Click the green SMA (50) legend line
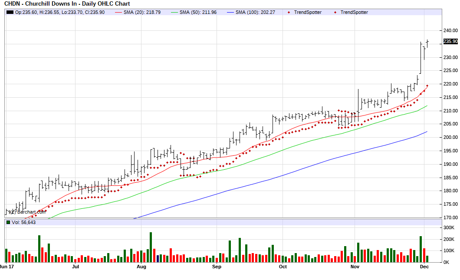Viewport: 460px width, 280px height. [174, 12]
